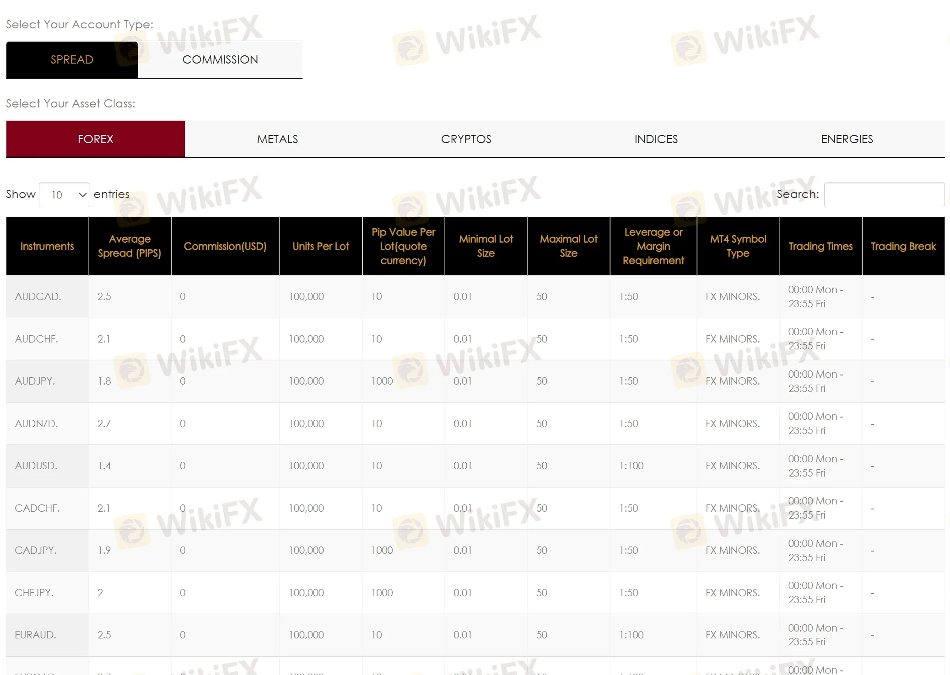Switch to the CRYPTOS asset class
The image size is (950, 675).
(x=466, y=139)
